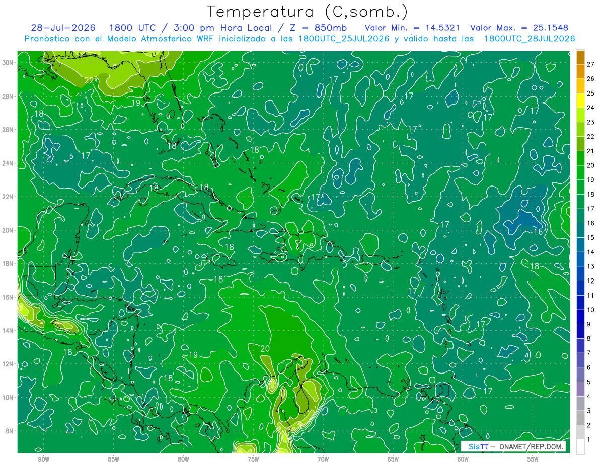Select the colorbar swatch between 20 and 21
This screenshot has height=466, width=604.
(580, 158)
